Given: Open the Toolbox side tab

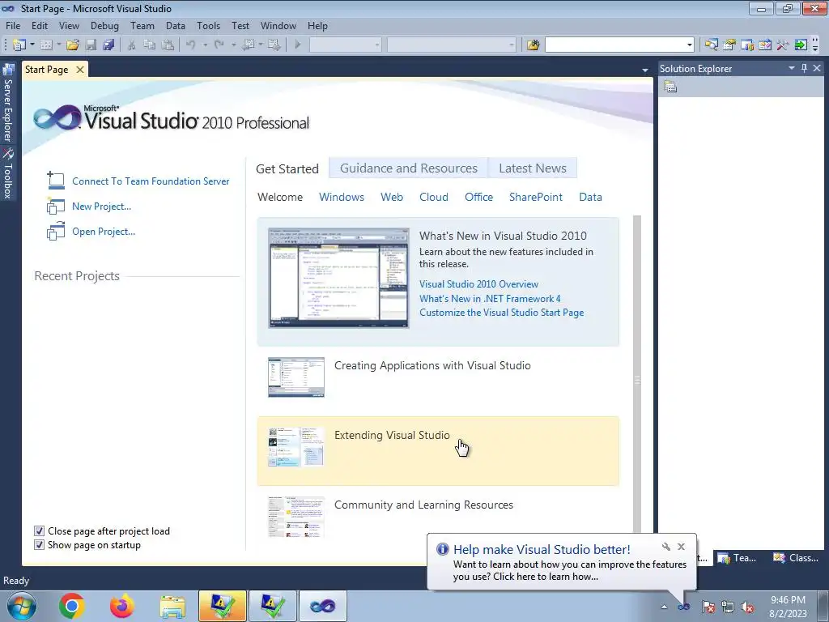Looking at the screenshot, I should 8,173.
